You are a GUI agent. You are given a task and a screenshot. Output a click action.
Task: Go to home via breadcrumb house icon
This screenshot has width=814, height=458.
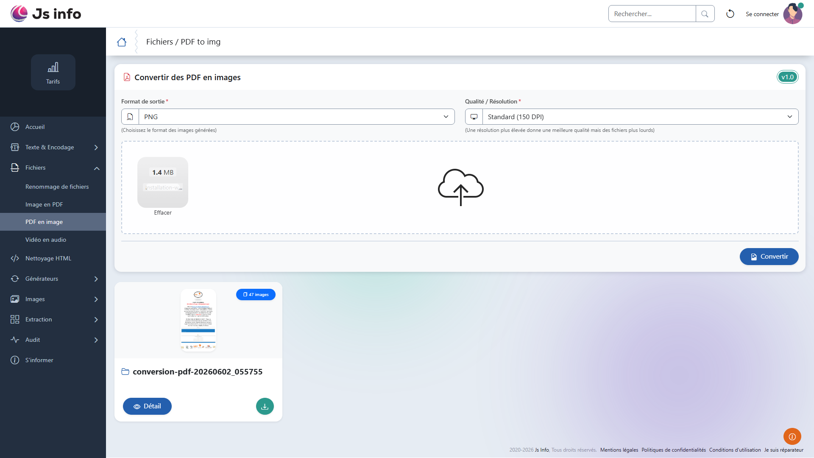(122, 42)
